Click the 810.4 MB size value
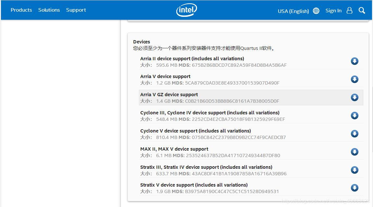Viewport: 373px width, 207px height. (167, 137)
